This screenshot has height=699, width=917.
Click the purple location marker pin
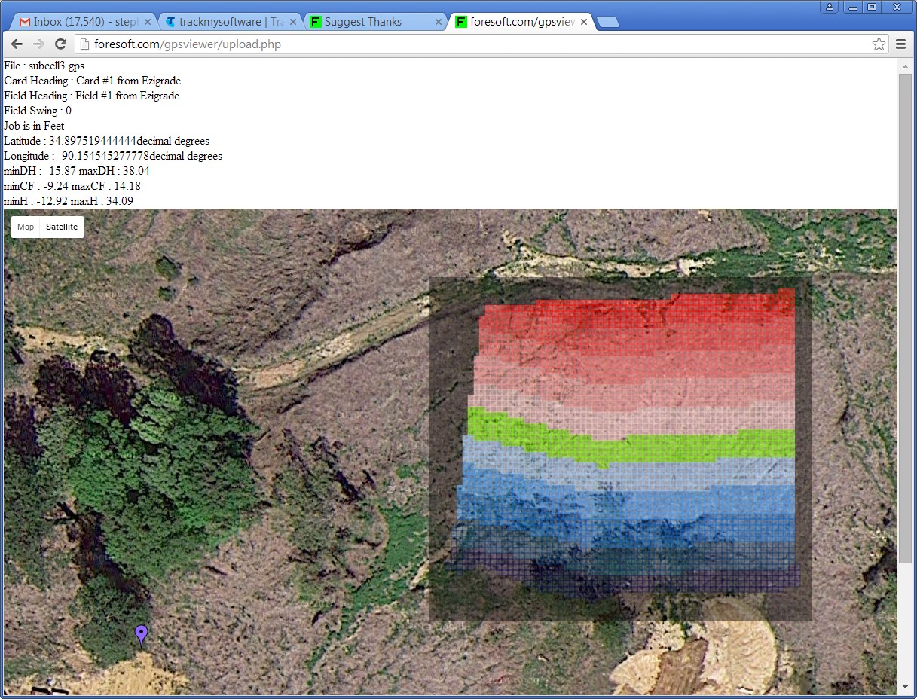point(141,634)
